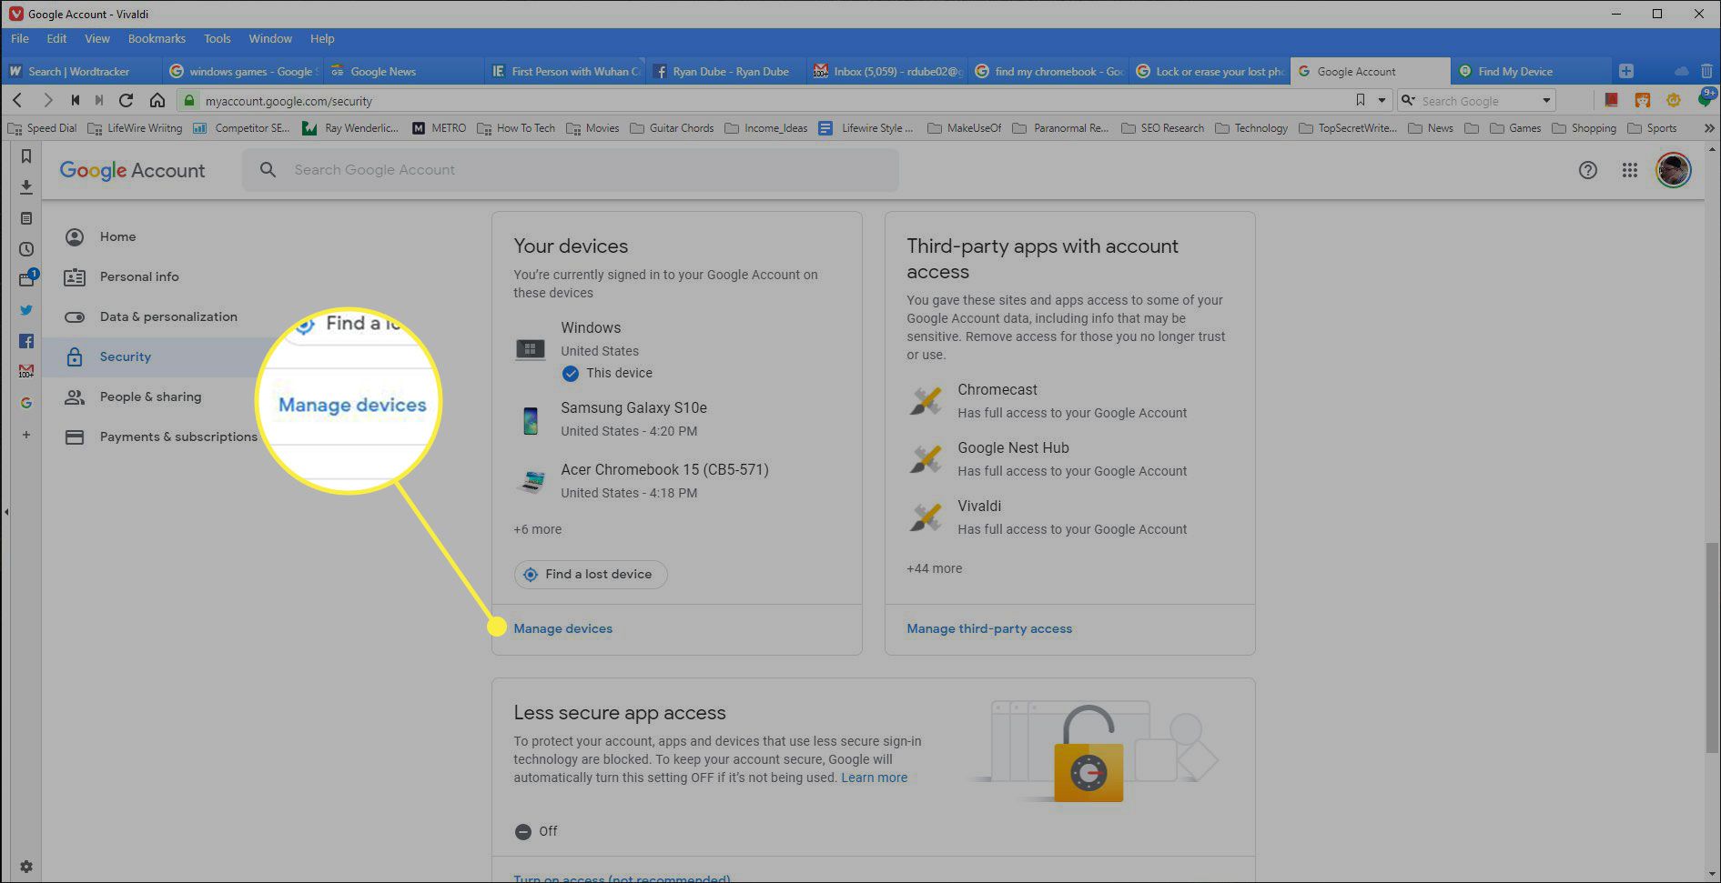Toggle the panel sidebar arrow
This screenshot has width=1721, height=883.
tap(5, 512)
